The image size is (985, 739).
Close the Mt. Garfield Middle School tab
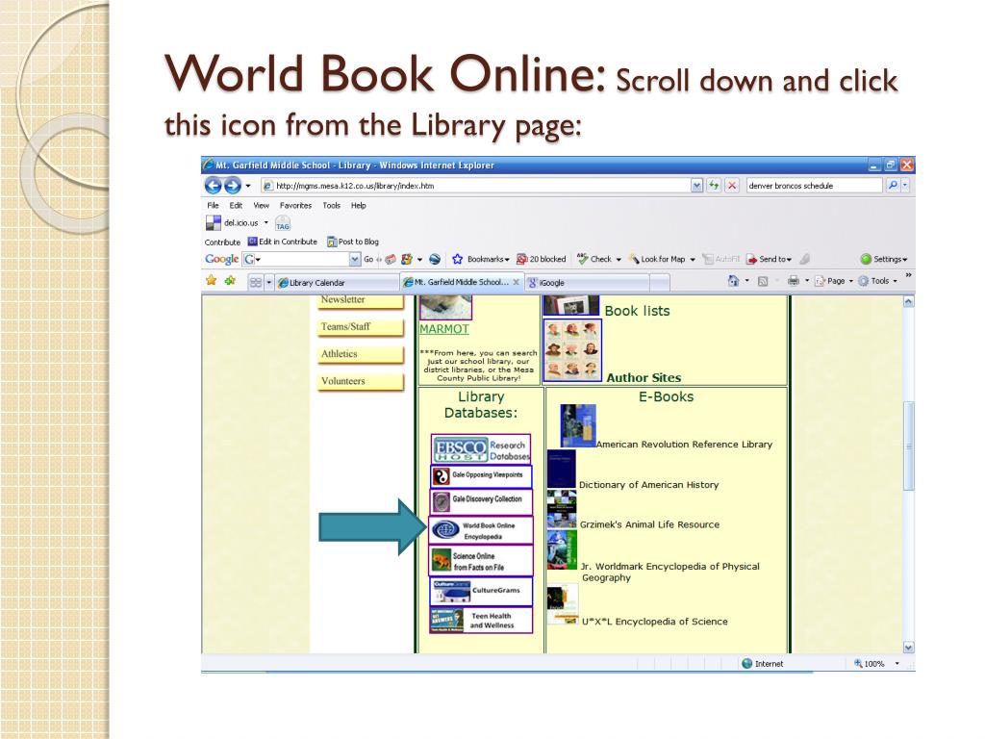[516, 282]
